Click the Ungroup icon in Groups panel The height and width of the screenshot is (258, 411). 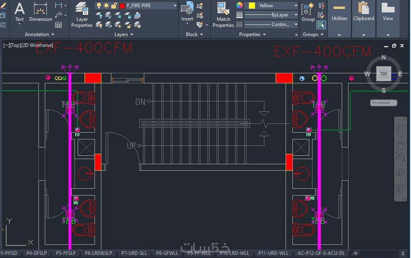[x=321, y=6]
